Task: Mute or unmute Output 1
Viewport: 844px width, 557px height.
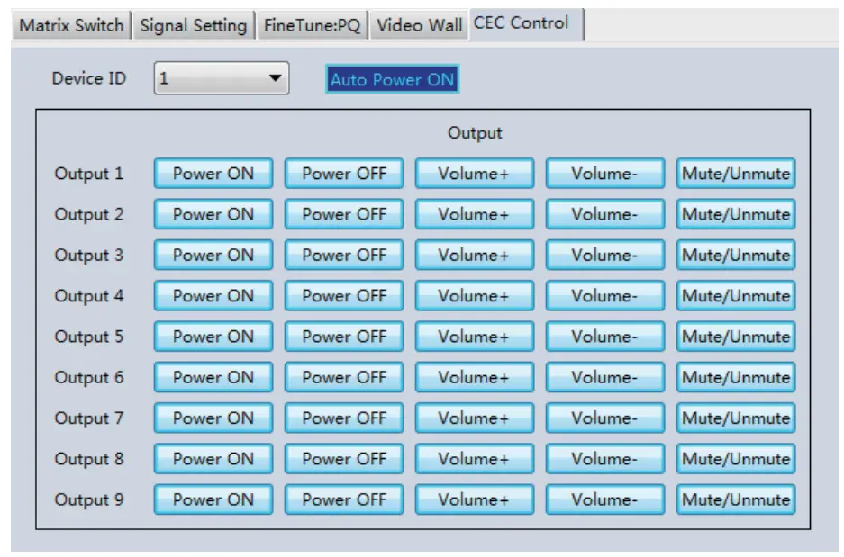Action: tap(735, 173)
